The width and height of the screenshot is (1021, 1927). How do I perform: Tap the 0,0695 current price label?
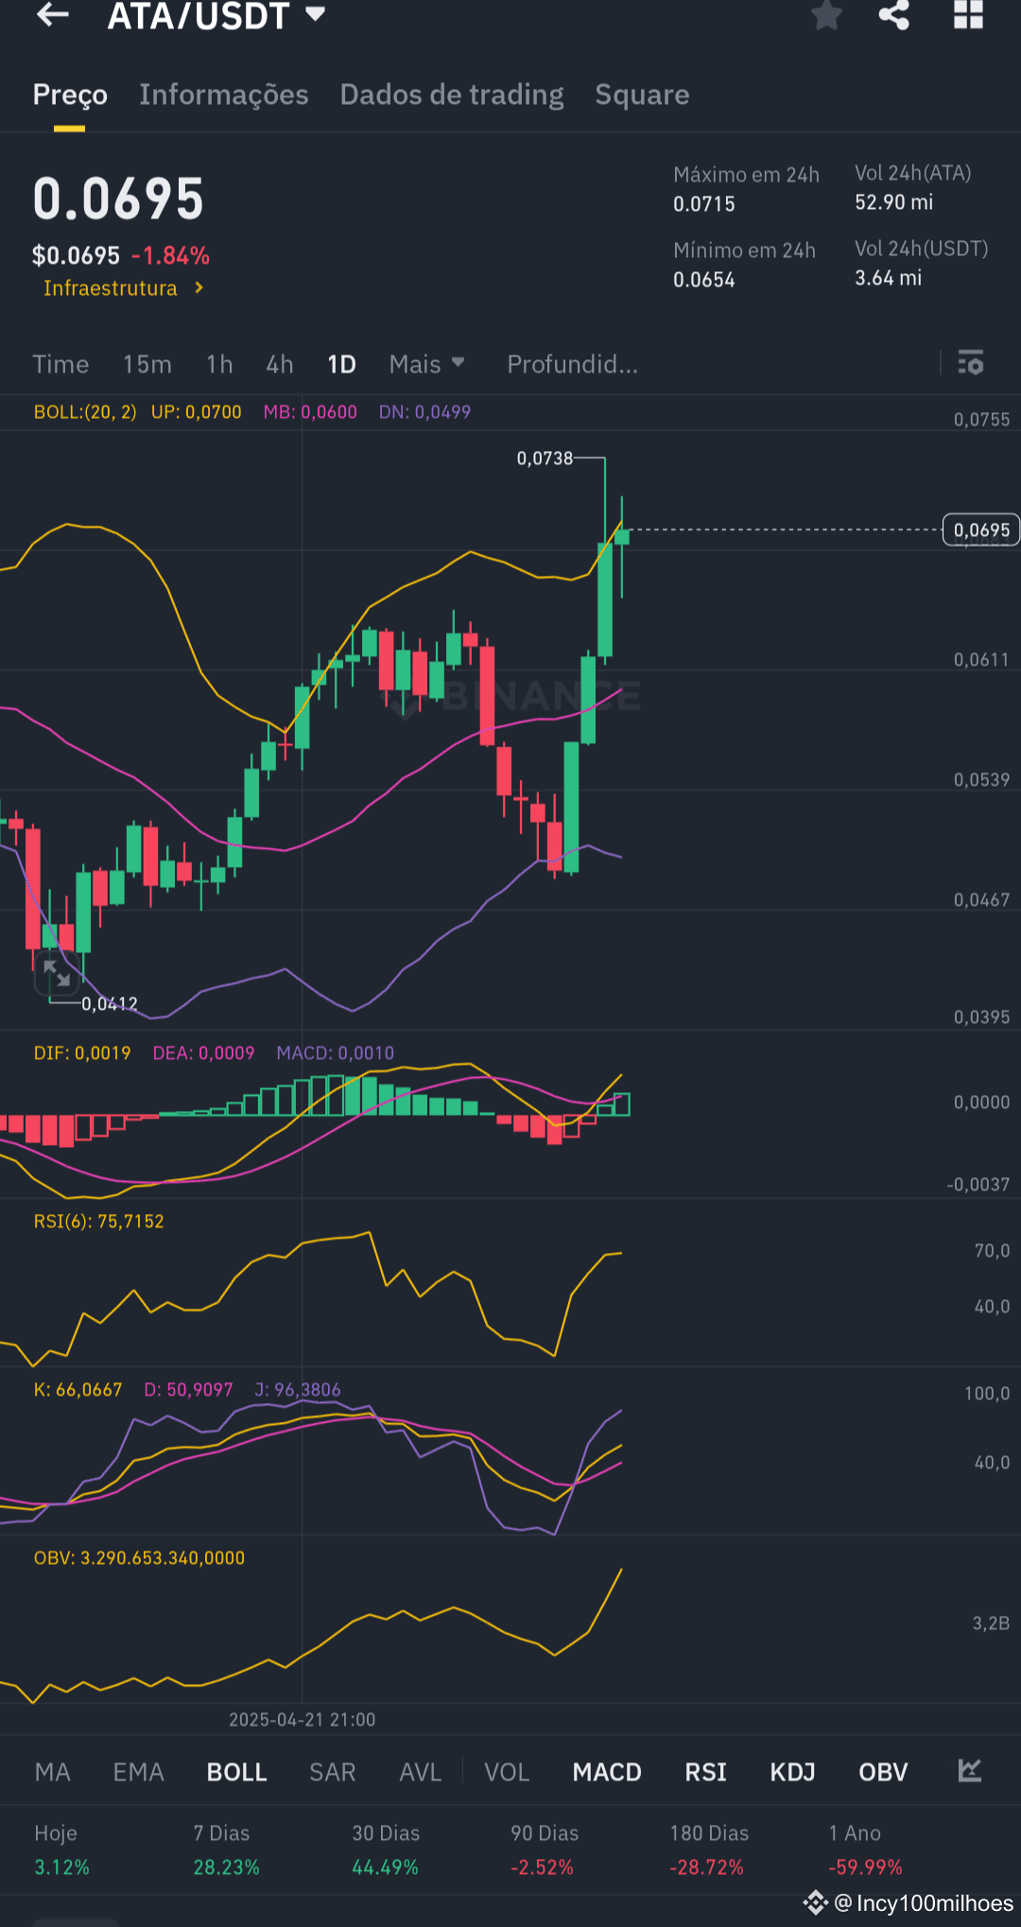tap(981, 530)
